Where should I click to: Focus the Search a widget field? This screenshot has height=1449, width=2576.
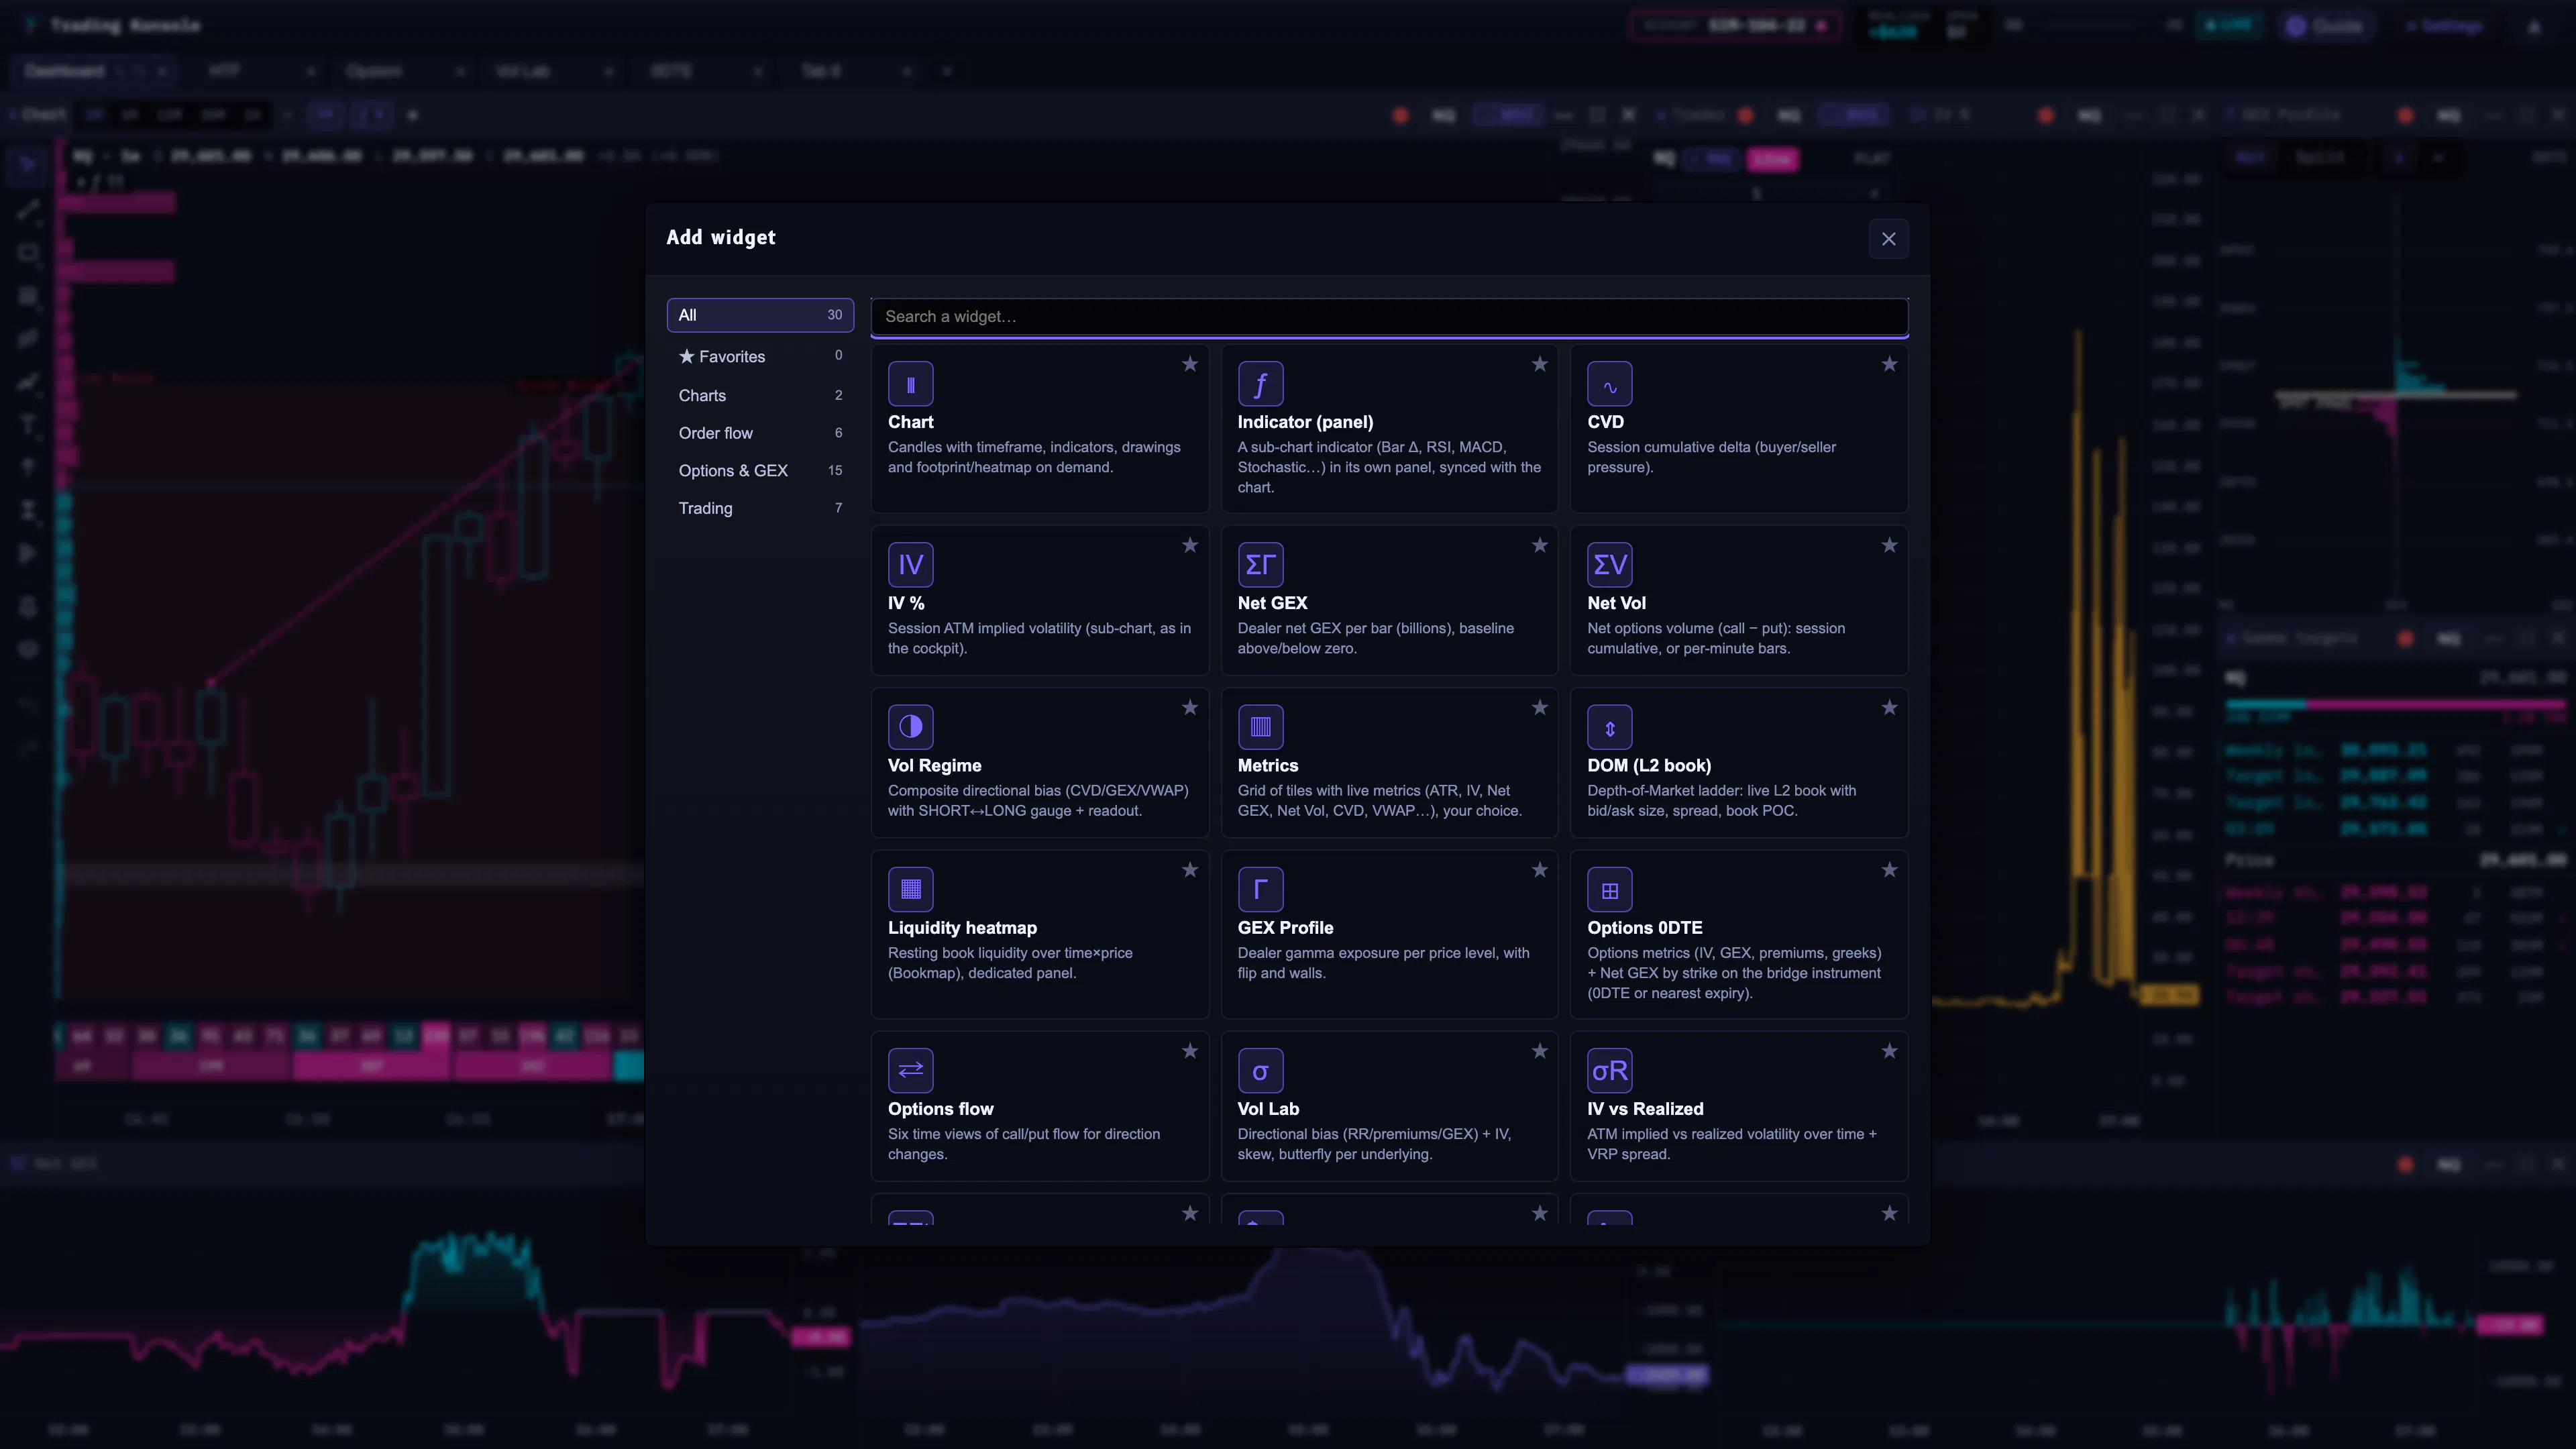coord(1389,317)
